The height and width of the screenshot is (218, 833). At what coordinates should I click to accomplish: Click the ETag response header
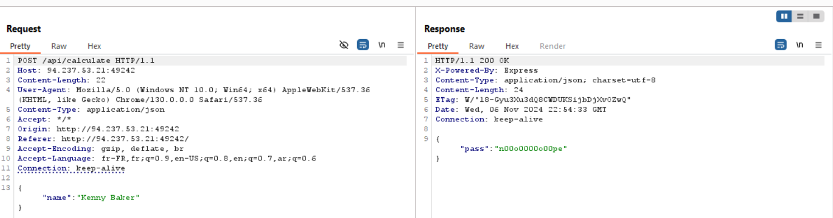point(533,99)
